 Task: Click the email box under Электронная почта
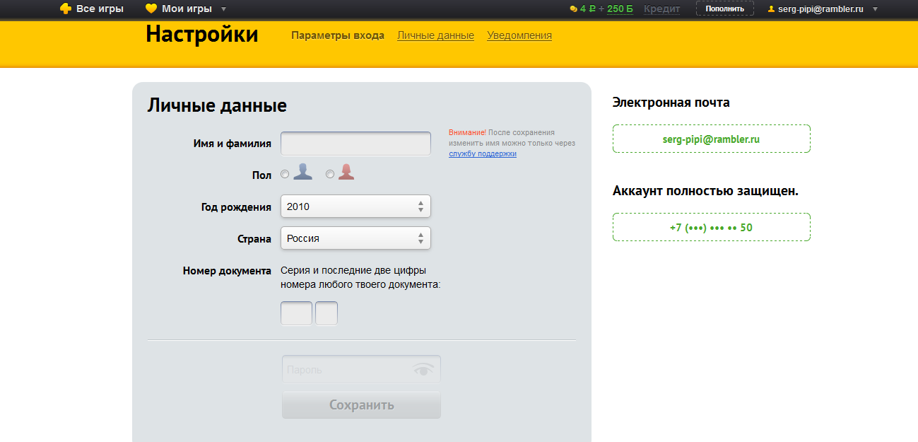pos(711,139)
